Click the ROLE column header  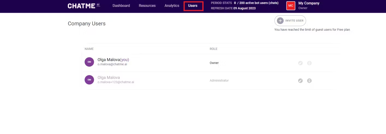(213, 49)
